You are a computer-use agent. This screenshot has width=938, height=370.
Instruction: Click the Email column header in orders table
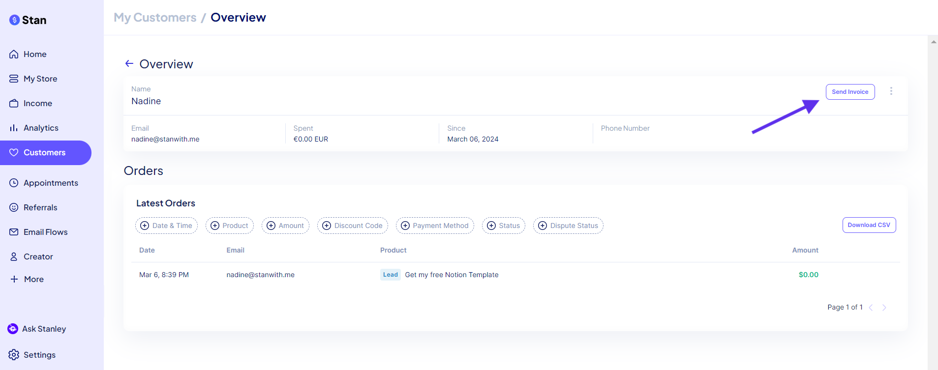click(235, 250)
